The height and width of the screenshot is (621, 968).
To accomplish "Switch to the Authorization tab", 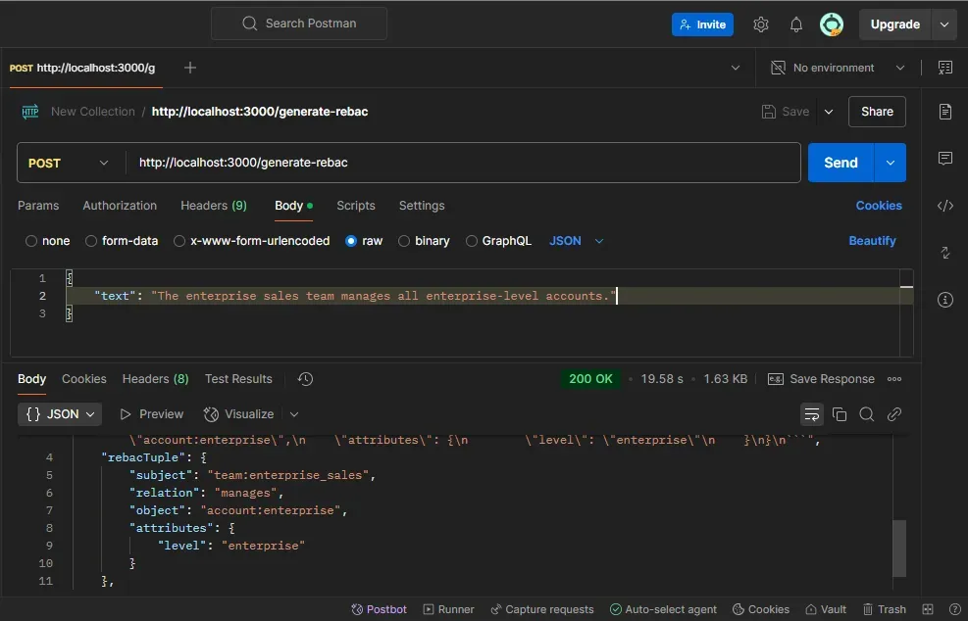I will (x=120, y=206).
